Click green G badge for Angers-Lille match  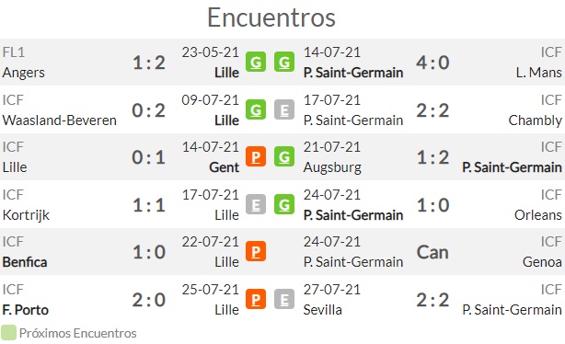pos(256,62)
